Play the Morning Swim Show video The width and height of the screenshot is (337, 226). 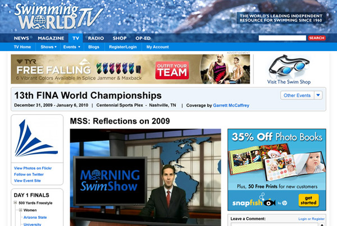(145, 177)
